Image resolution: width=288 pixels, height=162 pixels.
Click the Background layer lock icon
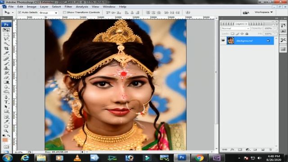click(x=268, y=40)
